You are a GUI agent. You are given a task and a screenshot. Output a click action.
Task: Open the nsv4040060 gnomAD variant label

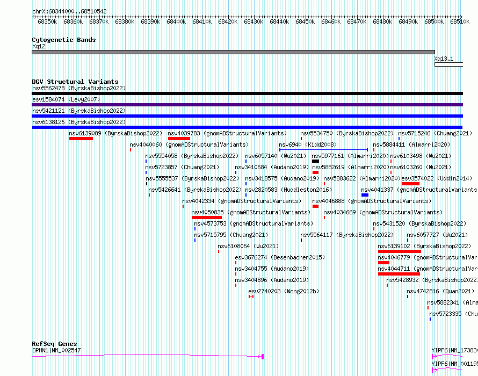(189, 145)
